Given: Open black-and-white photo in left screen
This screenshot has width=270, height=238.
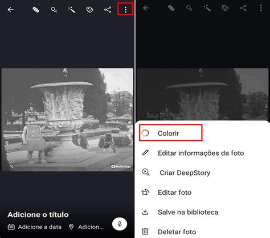Looking at the screenshot, I should tap(67, 120).
